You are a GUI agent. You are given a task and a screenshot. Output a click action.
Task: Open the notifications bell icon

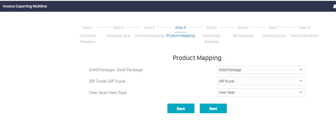[x=334, y=6]
